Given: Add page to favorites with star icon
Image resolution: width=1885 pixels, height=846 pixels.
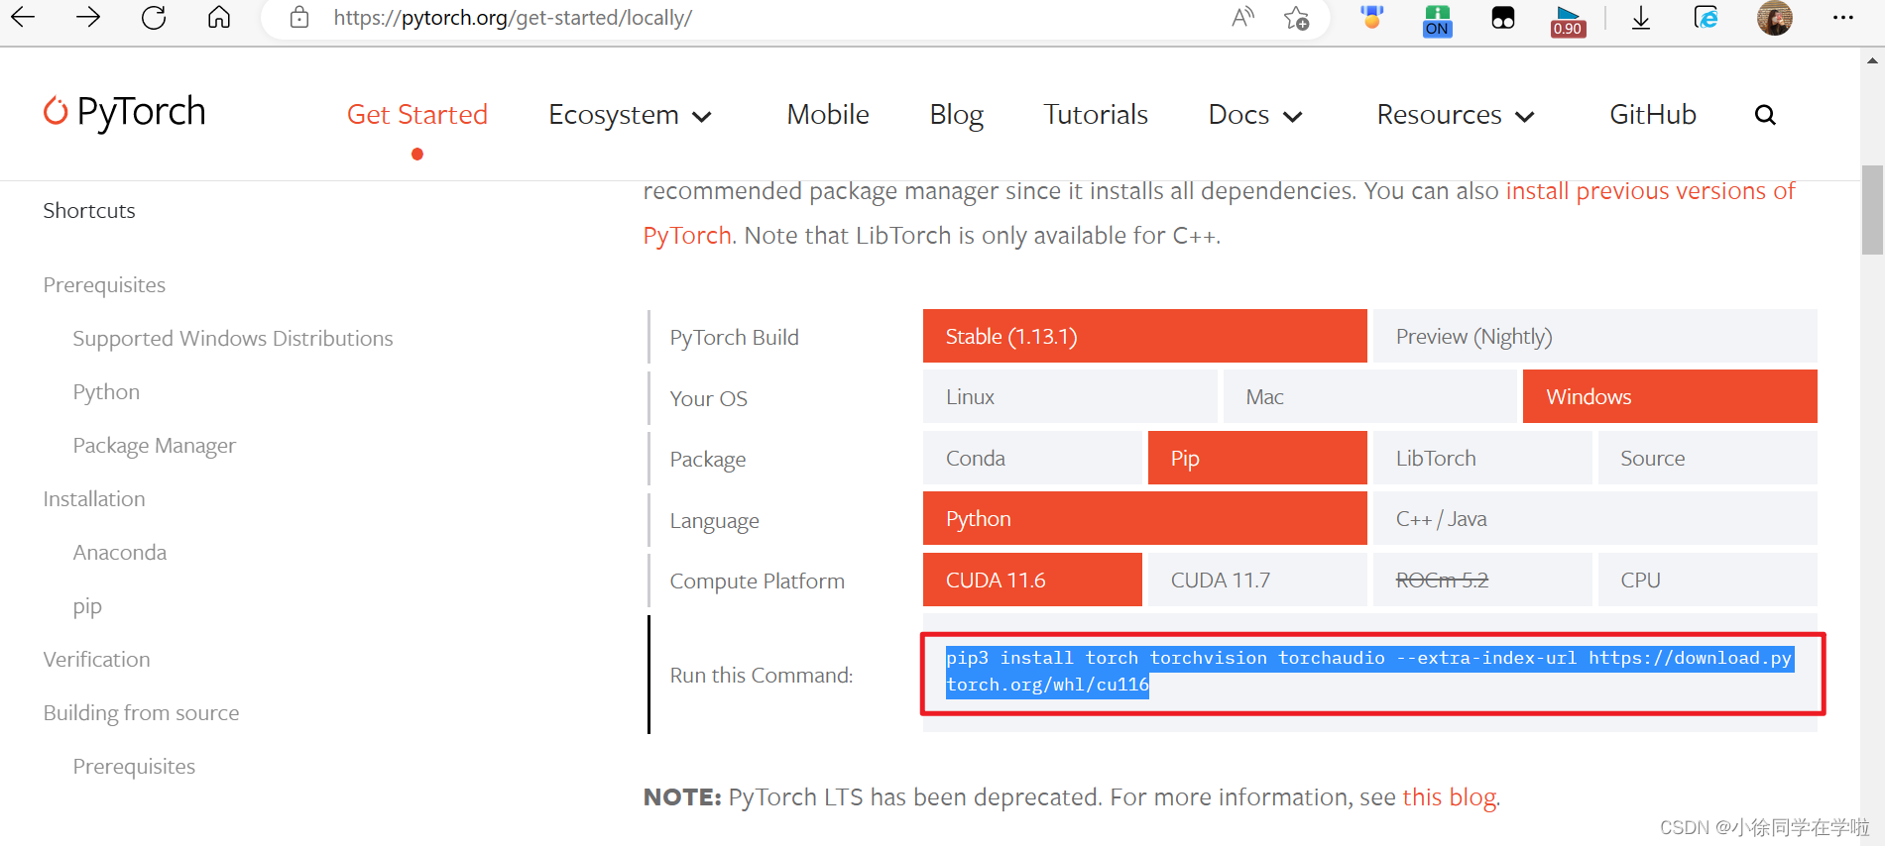Looking at the screenshot, I should click(x=1297, y=18).
